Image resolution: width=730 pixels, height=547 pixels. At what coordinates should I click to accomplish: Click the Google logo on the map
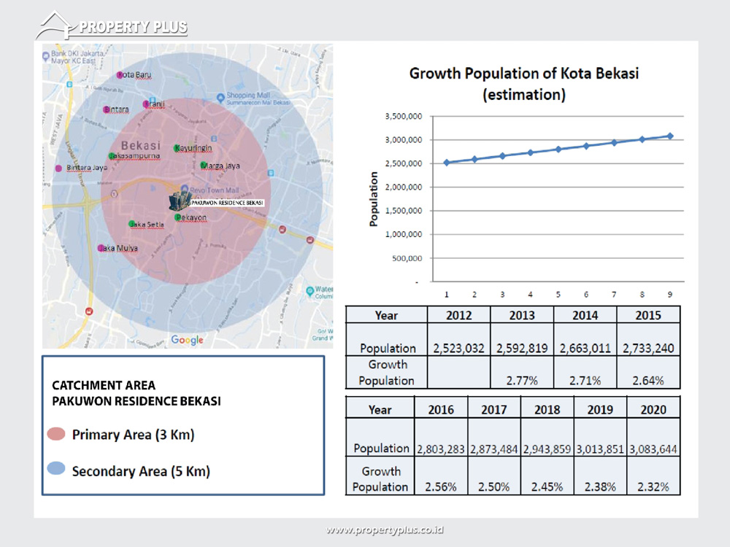coord(187,340)
